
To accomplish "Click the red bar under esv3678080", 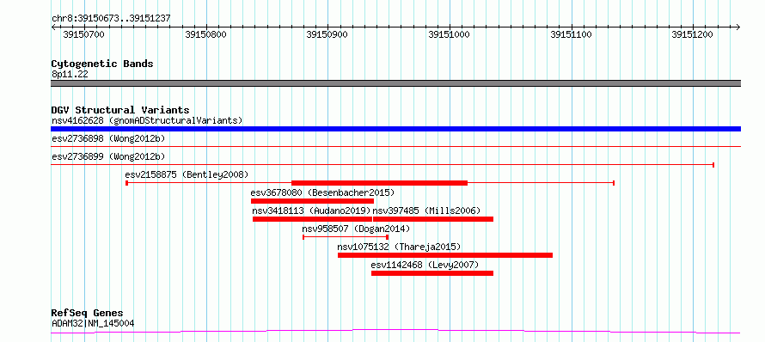I will (x=312, y=201).
